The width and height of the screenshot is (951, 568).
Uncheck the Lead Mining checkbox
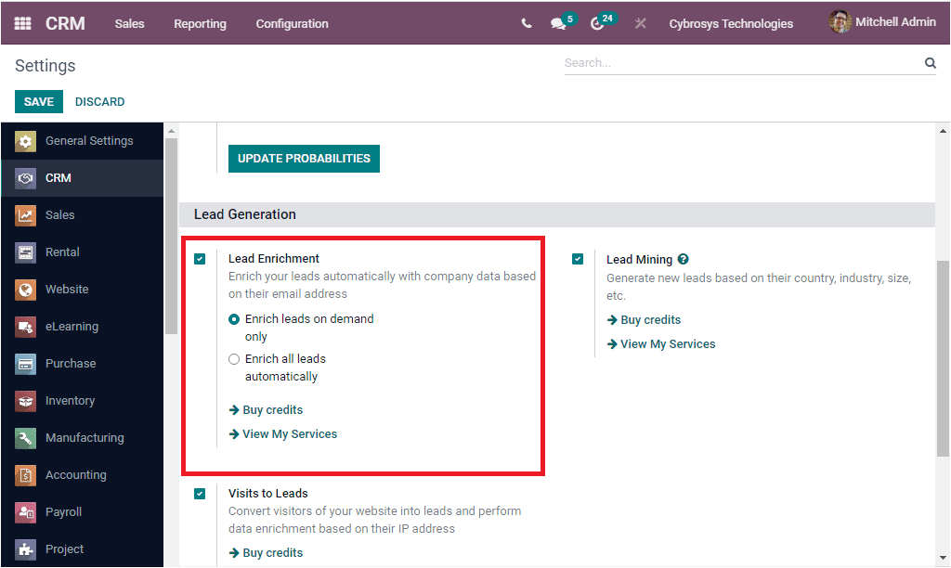pyautogui.click(x=578, y=259)
